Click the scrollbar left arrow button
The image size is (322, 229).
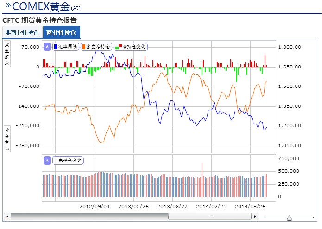7,217
